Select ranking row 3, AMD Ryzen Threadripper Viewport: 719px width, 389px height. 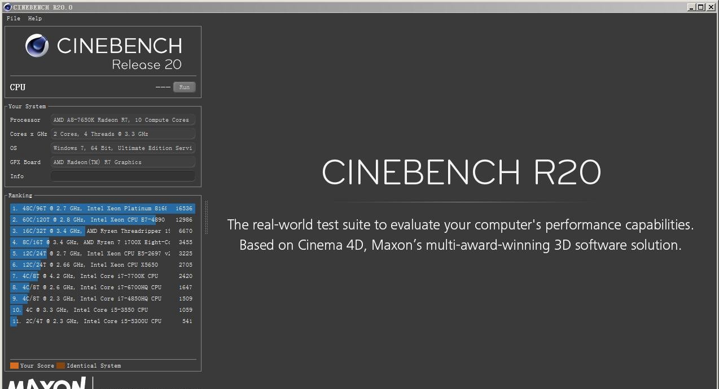(103, 231)
